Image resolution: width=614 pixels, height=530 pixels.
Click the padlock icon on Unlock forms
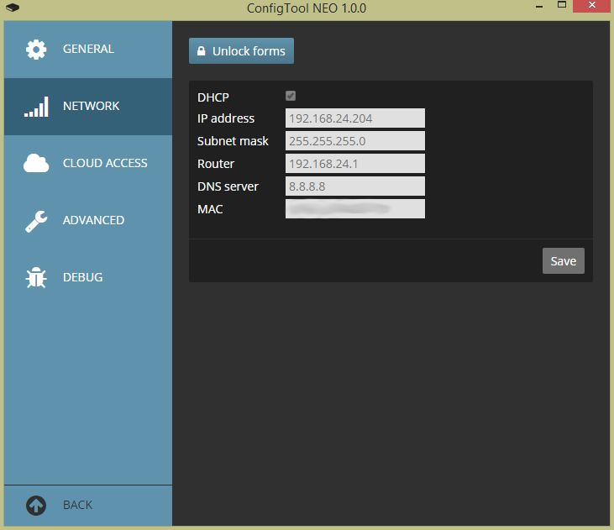(202, 51)
